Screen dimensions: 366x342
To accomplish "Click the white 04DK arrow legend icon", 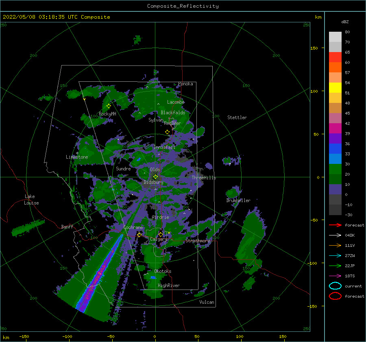I will (x=335, y=235).
